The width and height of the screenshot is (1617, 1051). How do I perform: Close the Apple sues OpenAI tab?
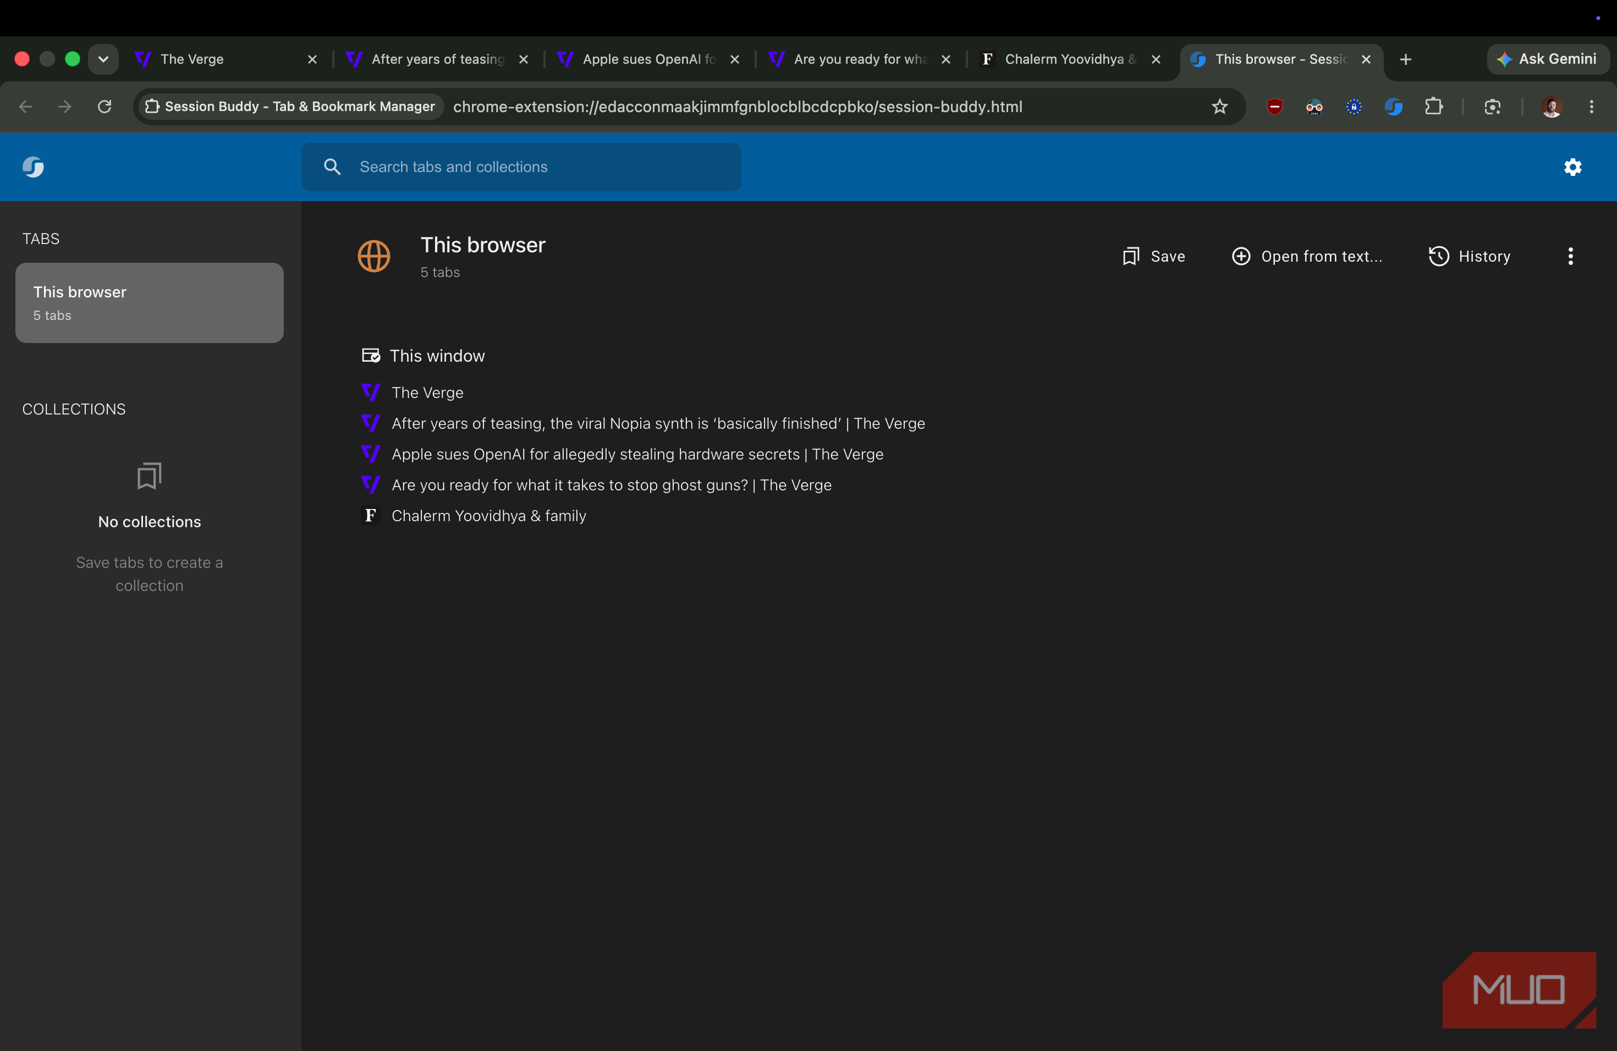(734, 59)
